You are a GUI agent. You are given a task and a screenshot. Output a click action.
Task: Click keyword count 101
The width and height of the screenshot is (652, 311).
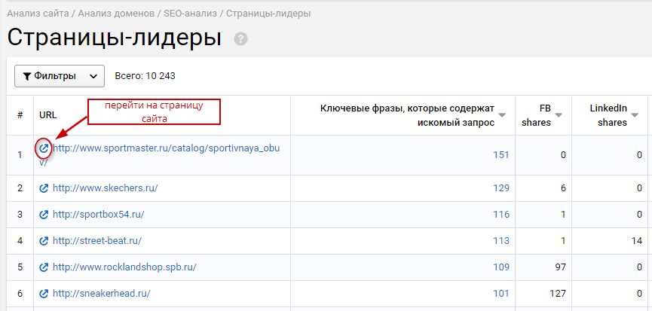[501, 294]
